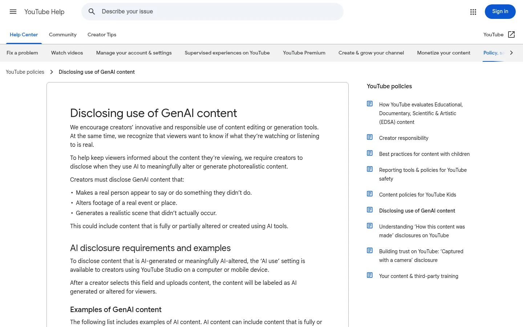The image size is (523, 327).
Task: Open Content policies for YouTube Kids
Action: 418,195
